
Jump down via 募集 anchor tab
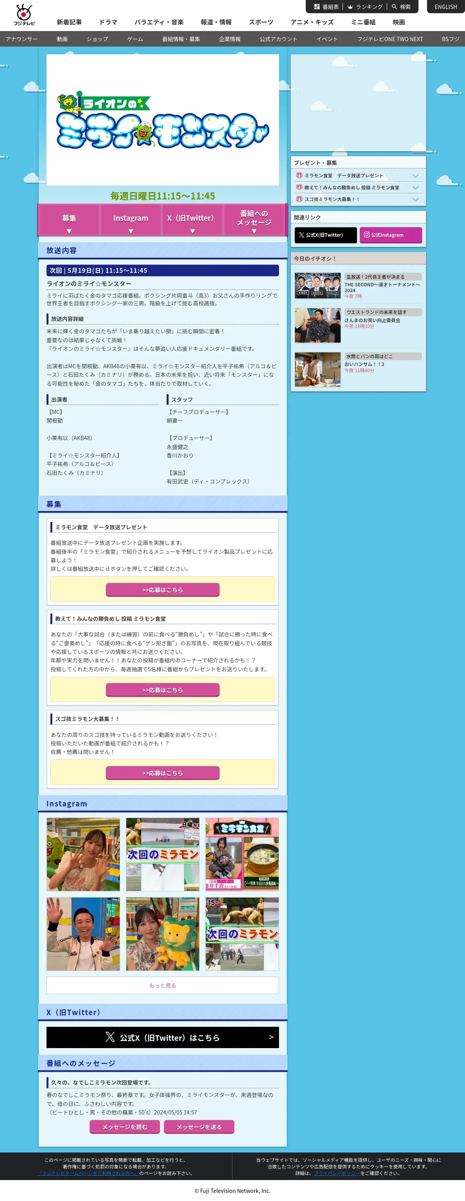[69, 220]
